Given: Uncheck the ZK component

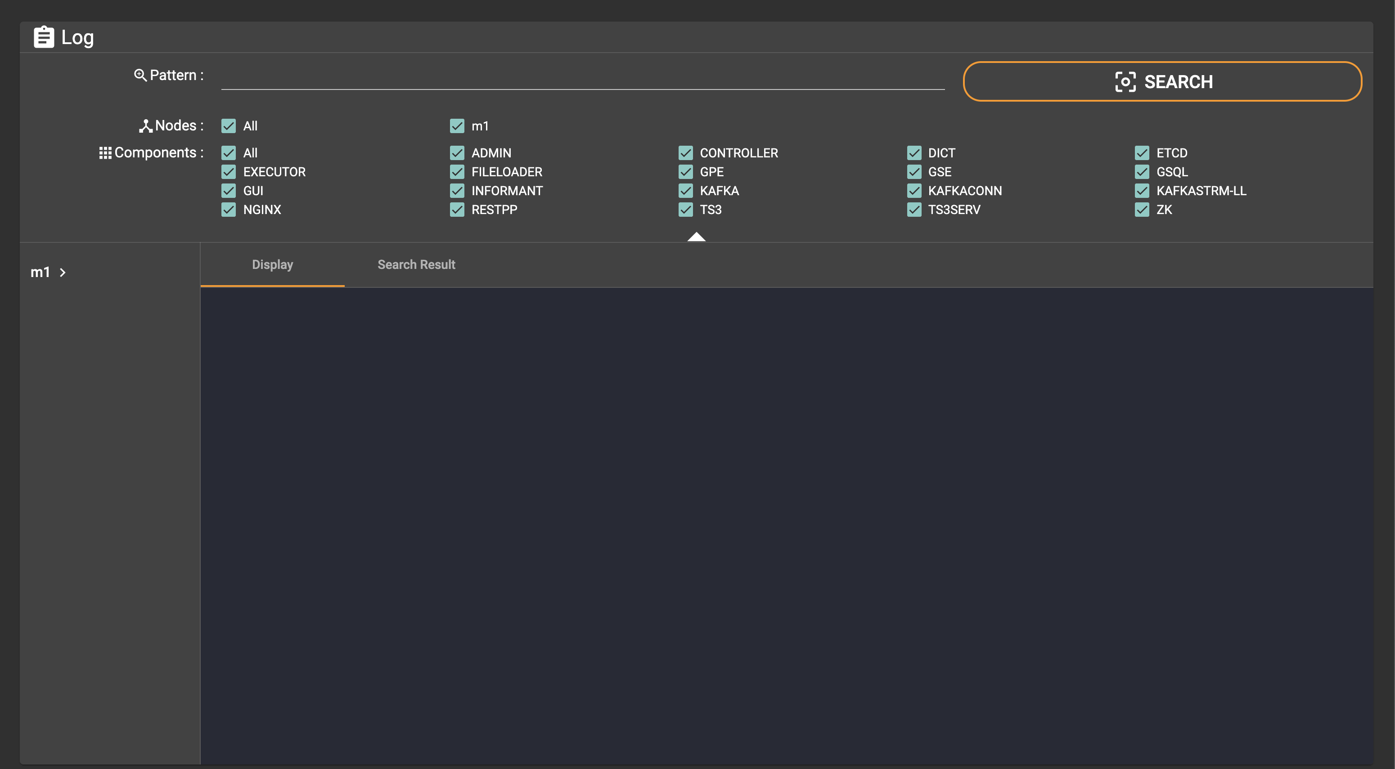Looking at the screenshot, I should point(1142,210).
